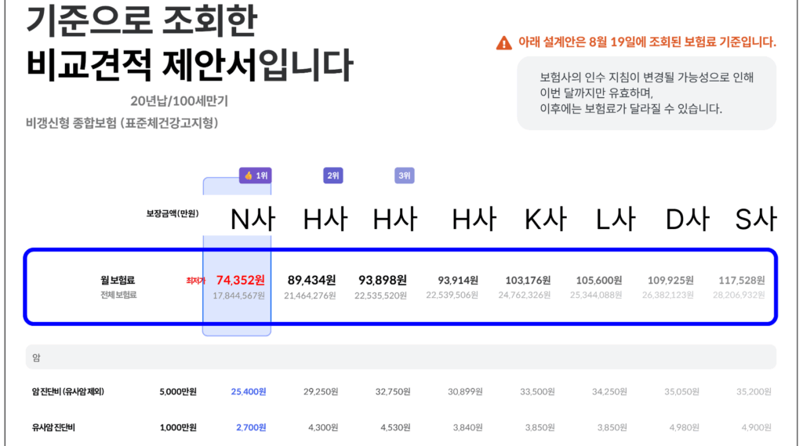803x446 pixels.
Task: Click the blue 2,700원 price
Action: pos(251,427)
